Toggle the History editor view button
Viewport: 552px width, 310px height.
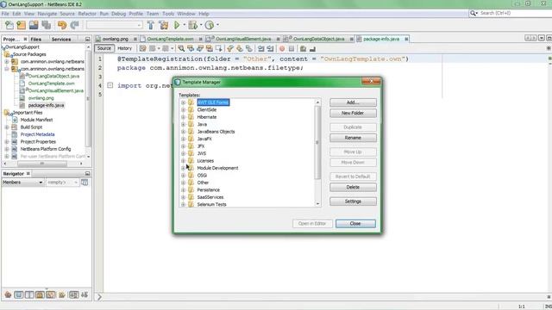(x=124, y=48)
